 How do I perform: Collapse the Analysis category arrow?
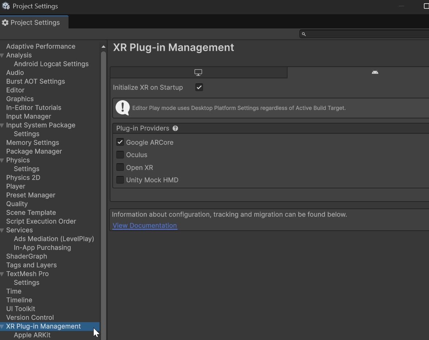point(2,55)
